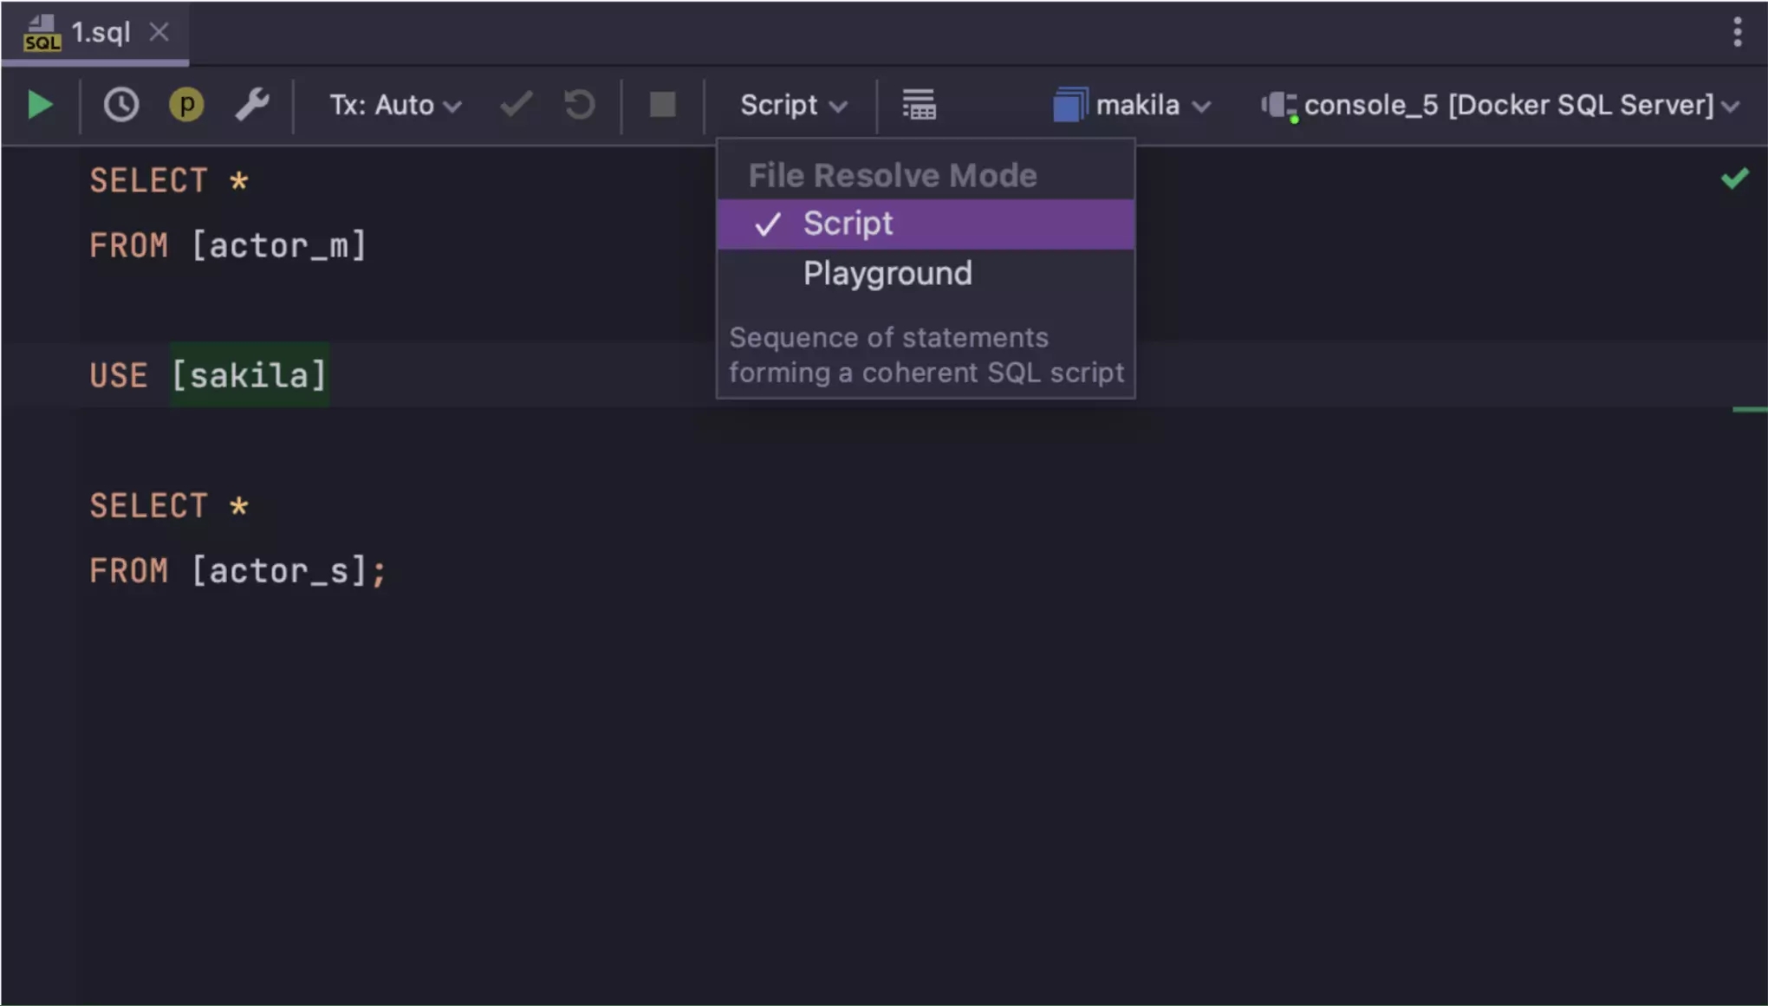The width and height of the screenshot is (1768, 1006).
Task: Switch resolve mode to Playground
Action: point(887,274)
